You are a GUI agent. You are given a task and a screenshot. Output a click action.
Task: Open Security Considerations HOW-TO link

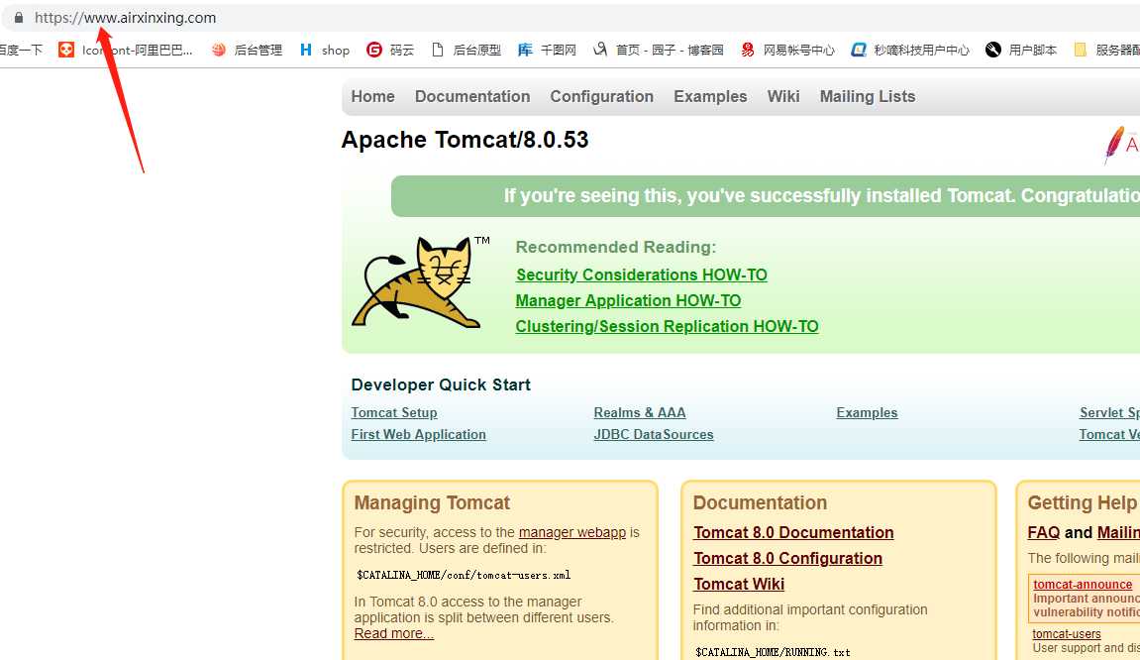click(x=641, y=275)
